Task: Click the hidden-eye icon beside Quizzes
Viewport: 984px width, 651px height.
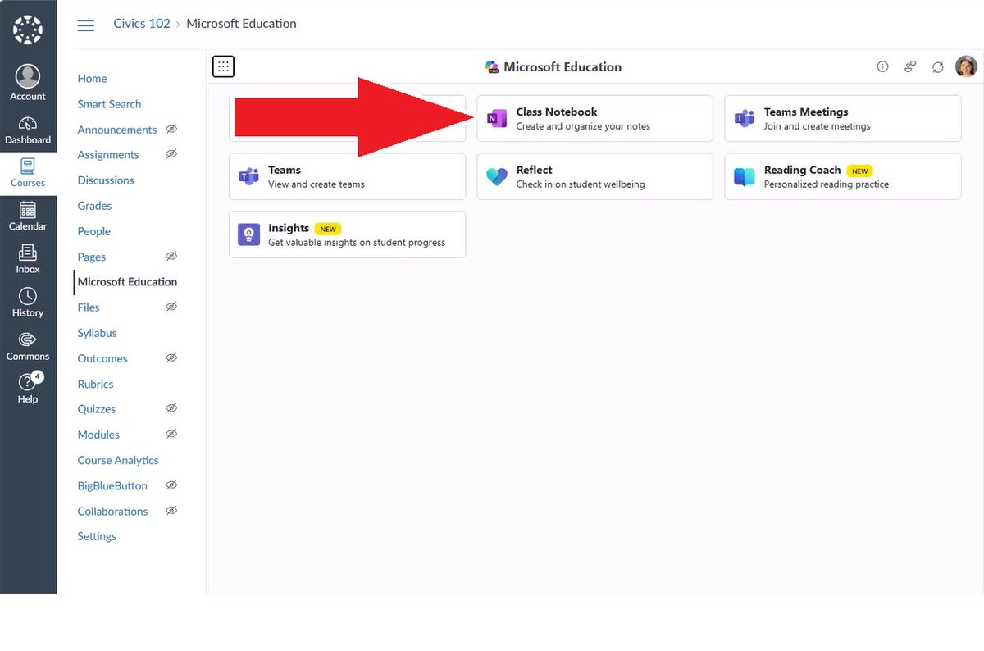Action: (171, 408)
